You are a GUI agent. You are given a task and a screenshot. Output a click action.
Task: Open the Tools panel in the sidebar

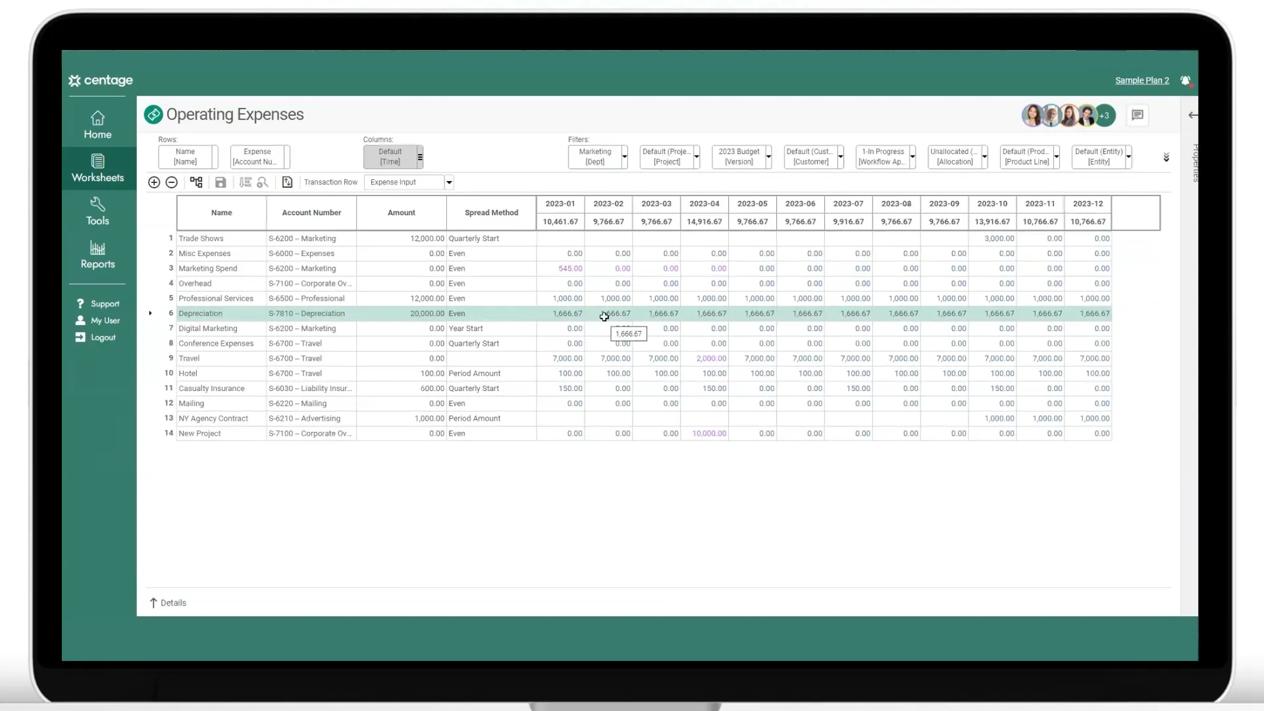click(97, 211)
